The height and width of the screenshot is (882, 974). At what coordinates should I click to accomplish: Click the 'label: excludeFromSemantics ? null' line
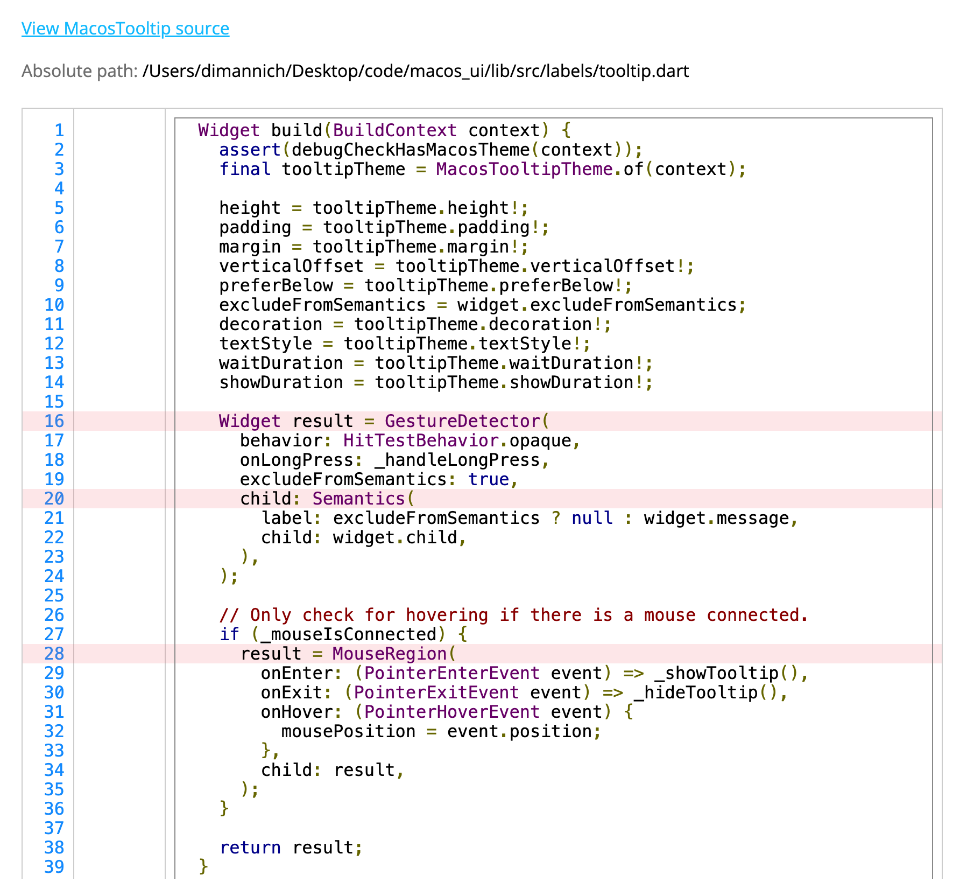530,518
